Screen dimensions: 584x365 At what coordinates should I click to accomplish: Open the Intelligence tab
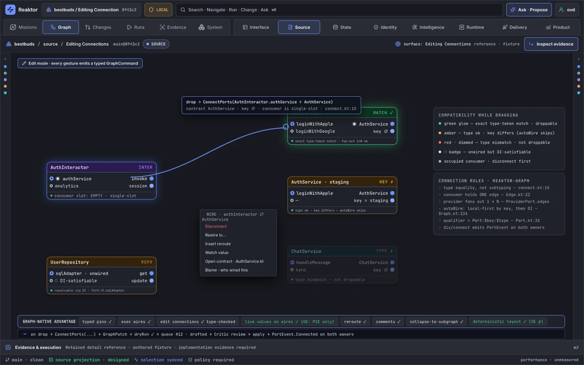click(x=428, y=27)
